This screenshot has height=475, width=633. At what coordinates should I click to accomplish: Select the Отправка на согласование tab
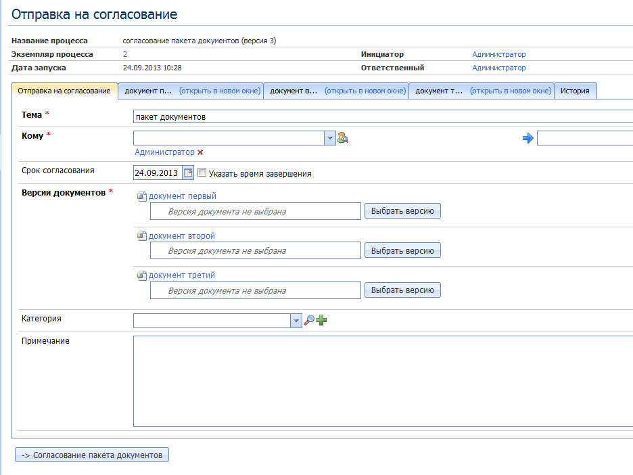64,91
